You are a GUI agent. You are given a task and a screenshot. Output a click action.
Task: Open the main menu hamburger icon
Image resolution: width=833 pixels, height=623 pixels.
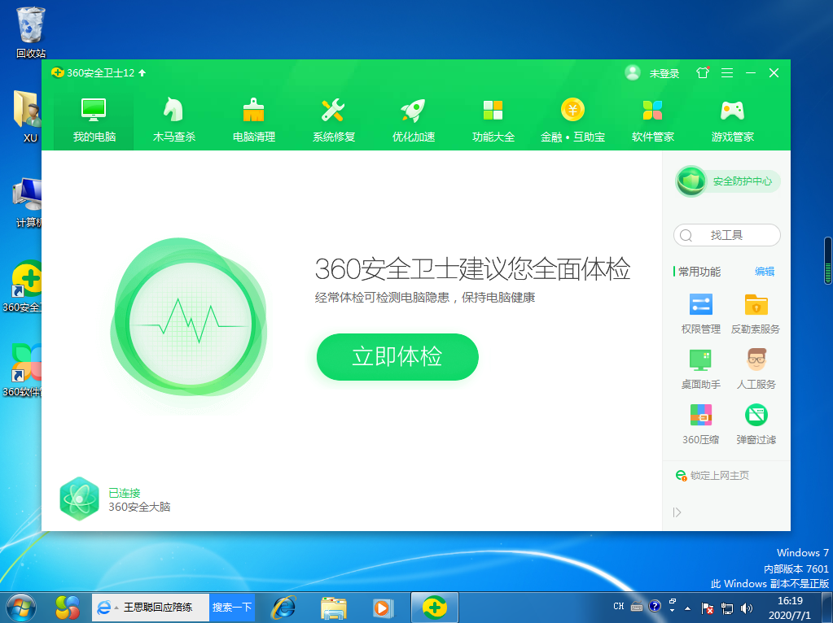(x=727, y=73)
